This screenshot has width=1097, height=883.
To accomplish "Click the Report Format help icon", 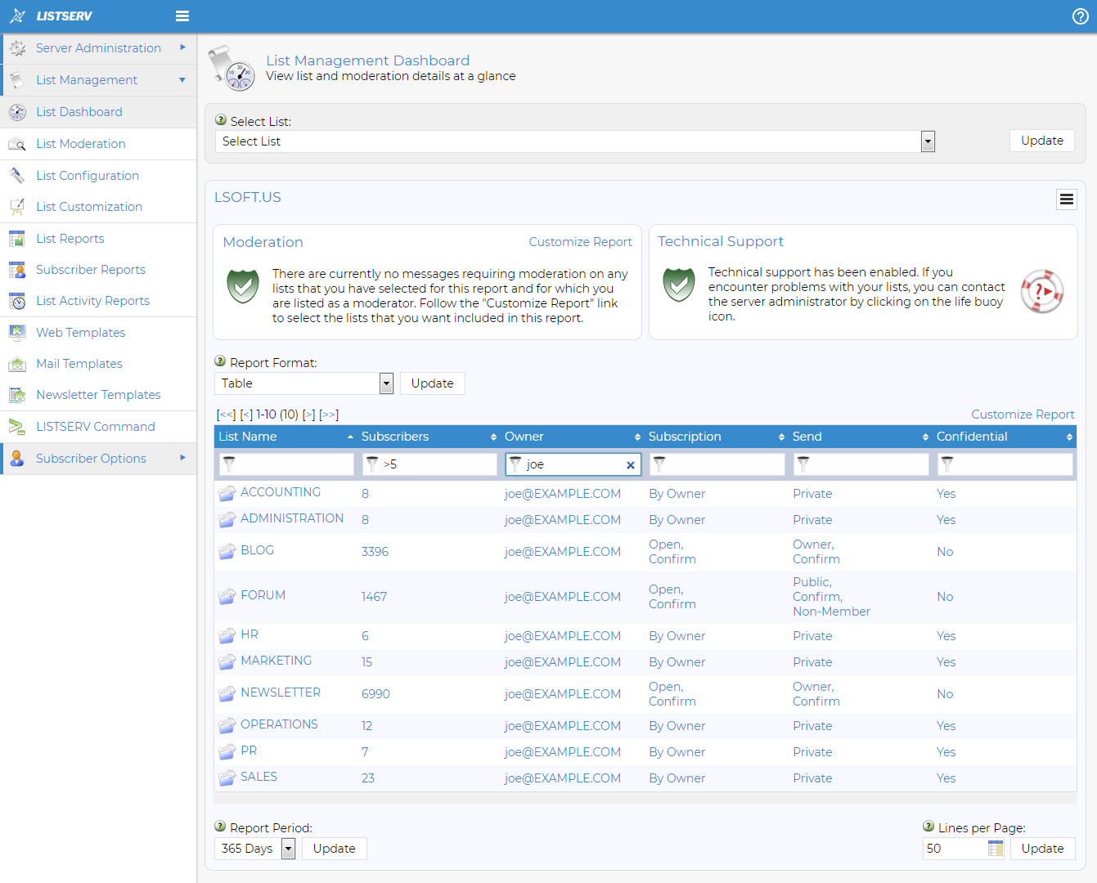I will [220, 361].
